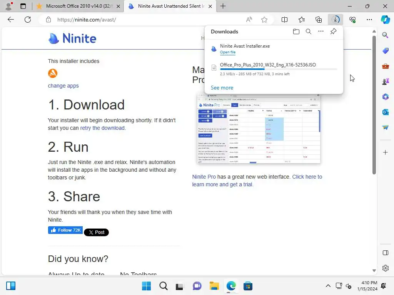Open Favorites list icon

click(x=302, y=20)
